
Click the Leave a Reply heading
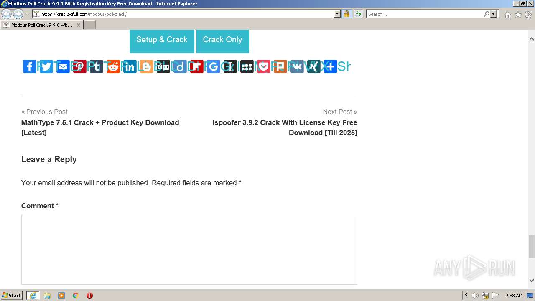click(49, 159)
